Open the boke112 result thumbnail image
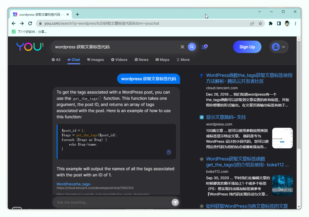Image resolution: width=309 pixels, height=217 pixels. tap(282, 185)
